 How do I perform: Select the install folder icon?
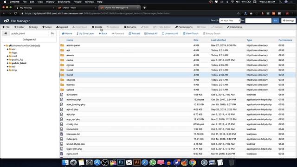pos(62,70)
